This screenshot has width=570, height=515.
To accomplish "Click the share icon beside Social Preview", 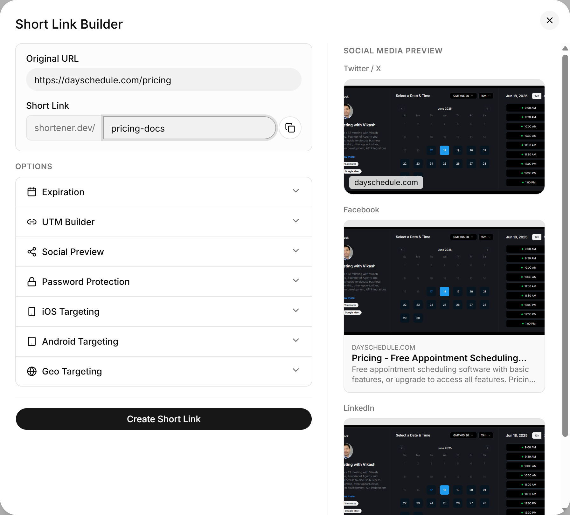I will [x=32, y=252].
